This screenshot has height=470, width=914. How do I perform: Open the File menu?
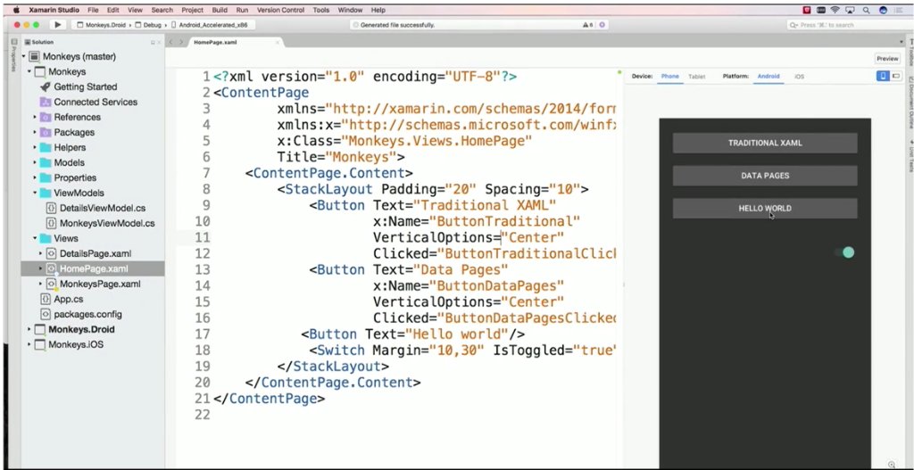point(93,10)
